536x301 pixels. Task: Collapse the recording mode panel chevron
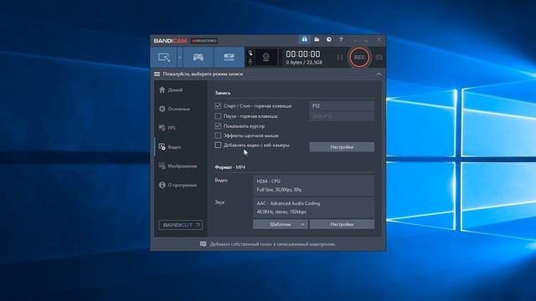pos(379,74)
